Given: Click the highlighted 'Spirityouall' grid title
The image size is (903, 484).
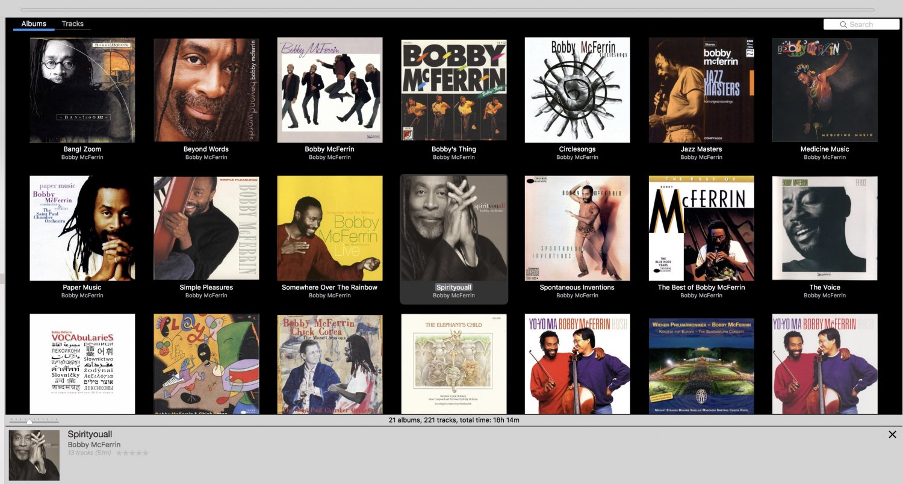Looking at the screenshot, I should (454, 287).
